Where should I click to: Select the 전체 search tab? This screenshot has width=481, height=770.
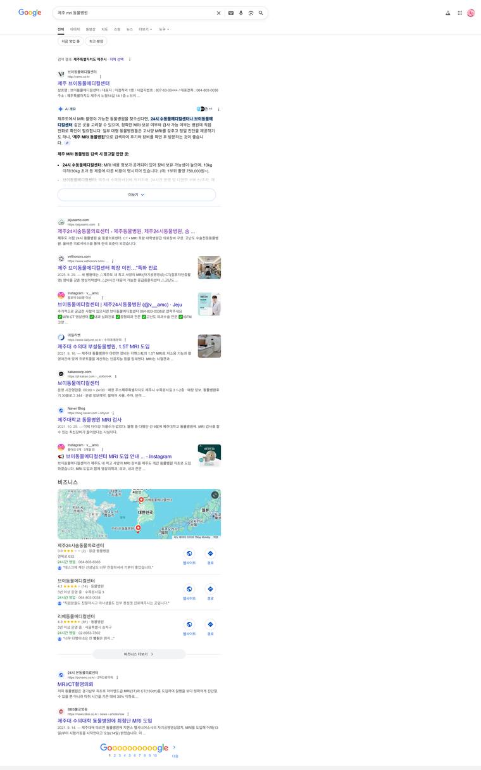pyautogui.click(x=61, y=29)
